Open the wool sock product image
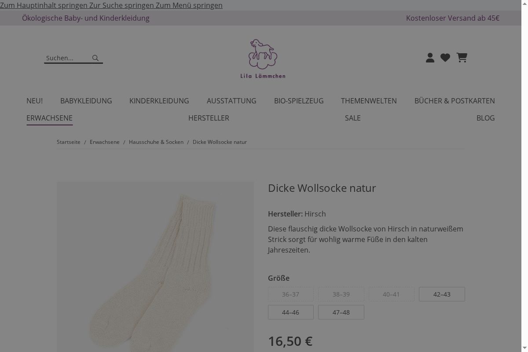The height and width of the screenshot is (352, 528). [x=155, y=267]
